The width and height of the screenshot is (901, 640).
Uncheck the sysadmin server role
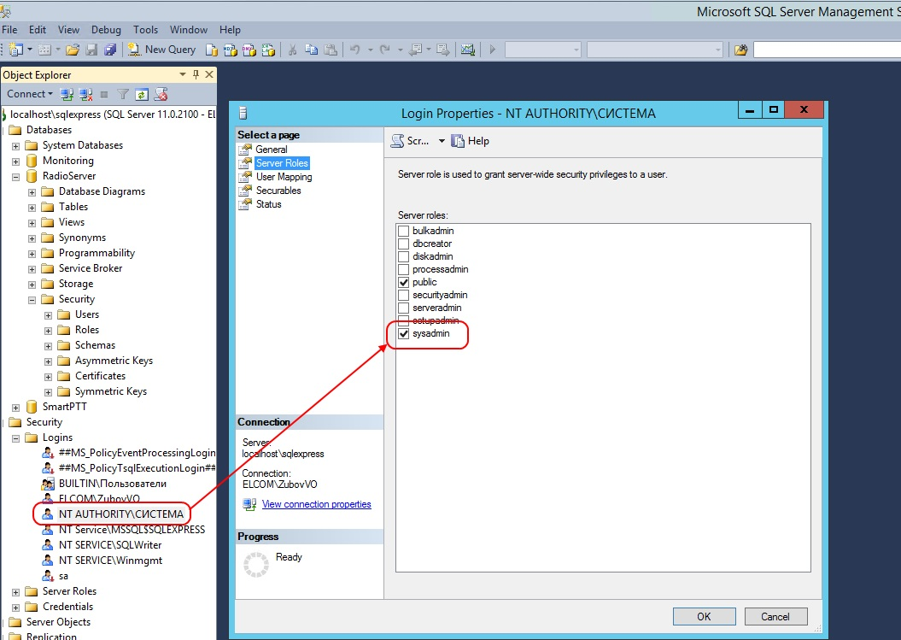click(403, 333)
